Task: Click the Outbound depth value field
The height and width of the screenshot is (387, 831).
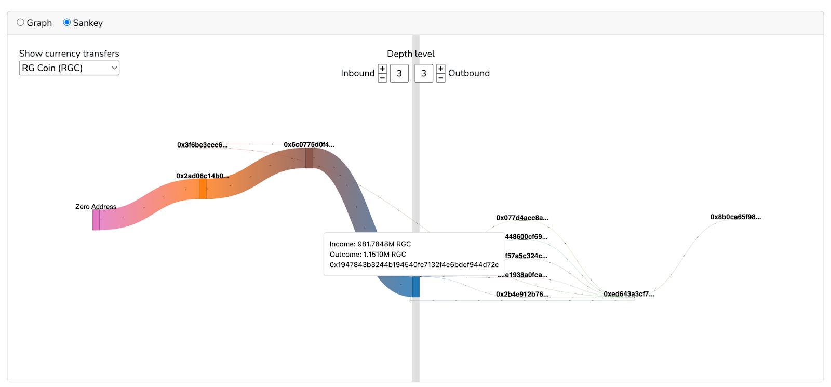Action: [424, 73]
